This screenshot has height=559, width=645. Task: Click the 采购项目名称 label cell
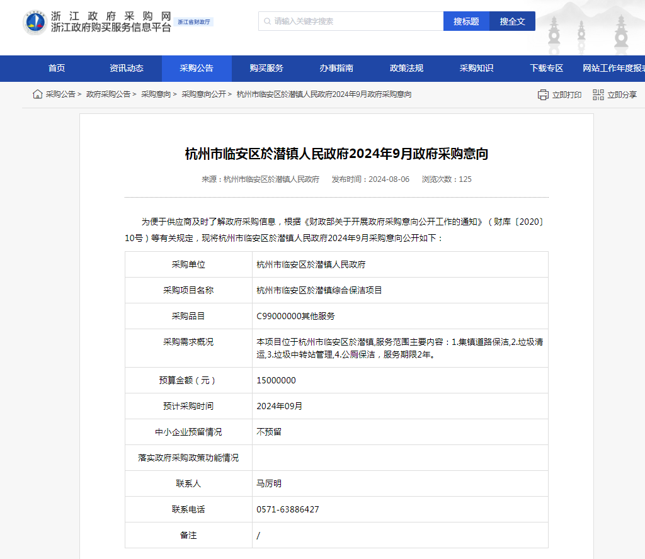pyautogui.click(x=188, y=291)
